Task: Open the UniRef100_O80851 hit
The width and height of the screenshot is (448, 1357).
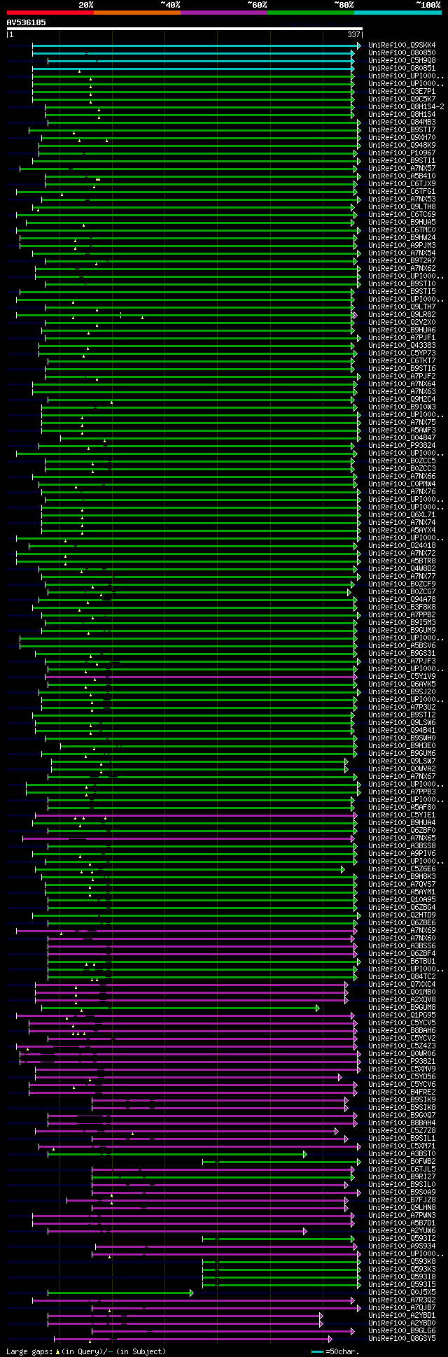Action: pyautogui.click(x=402, y=69)
